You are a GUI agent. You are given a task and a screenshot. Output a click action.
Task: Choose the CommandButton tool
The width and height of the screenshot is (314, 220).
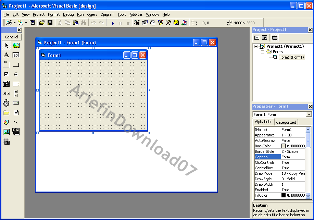click(x=16, y=64)
